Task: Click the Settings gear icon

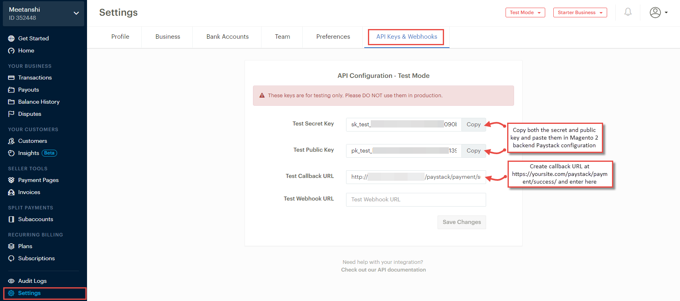Action: pos(11,293)
